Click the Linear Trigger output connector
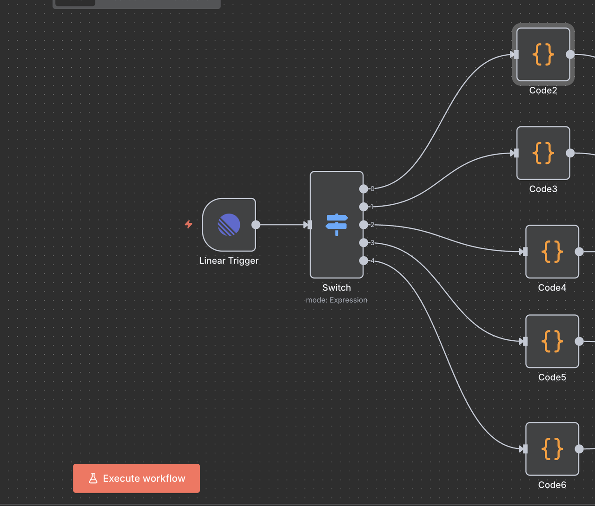Screen dimensions: 595x506 (x=256, y=225)
